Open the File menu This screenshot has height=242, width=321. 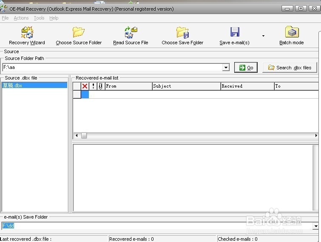point(5,18)
